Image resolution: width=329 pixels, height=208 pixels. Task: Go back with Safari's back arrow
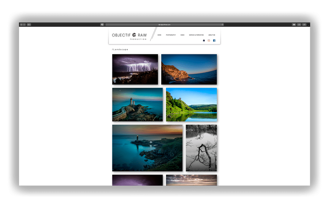tap(21, 25)
